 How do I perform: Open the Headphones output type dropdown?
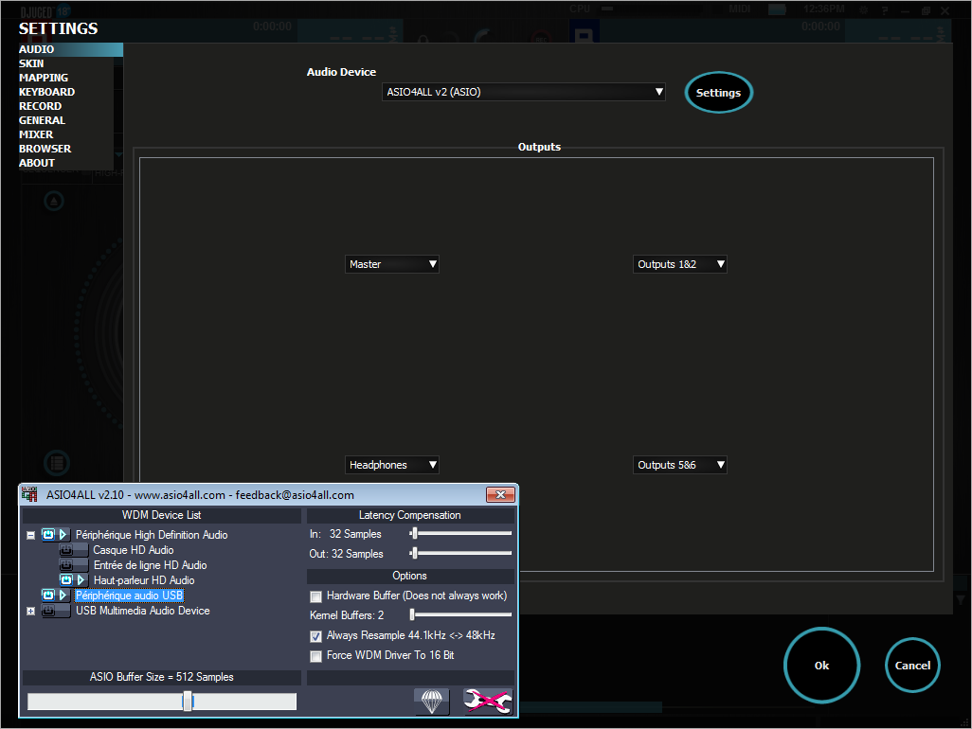[392, 465]
